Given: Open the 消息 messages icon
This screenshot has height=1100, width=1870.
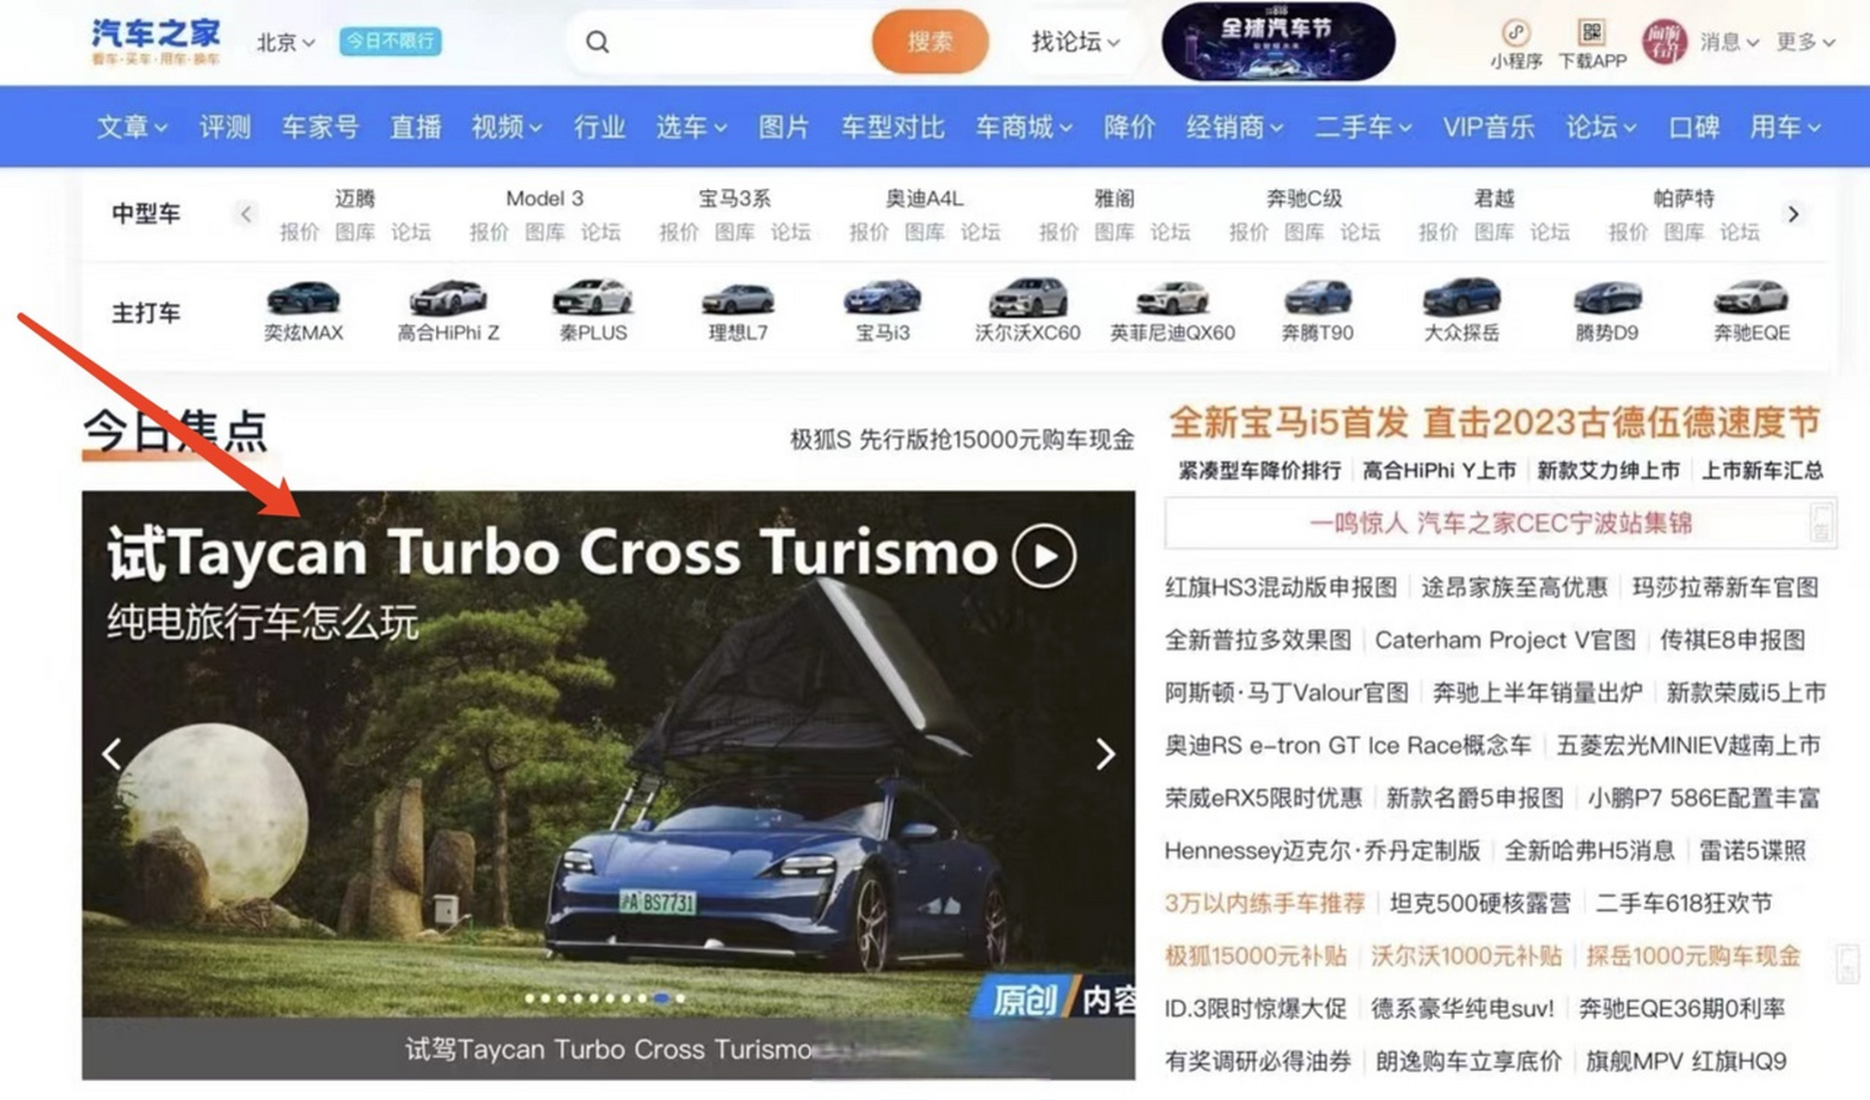Looking at the screenshot, I should click(x=1722, y=41).
